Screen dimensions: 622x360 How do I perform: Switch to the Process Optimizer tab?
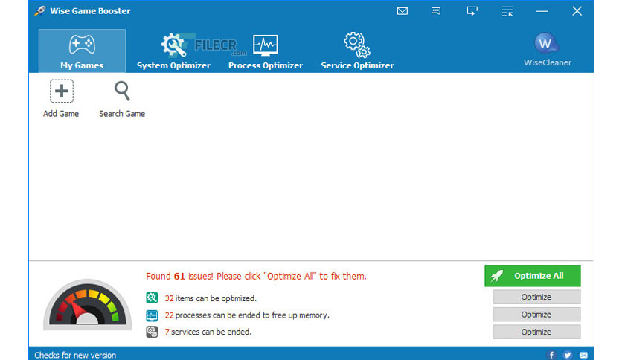(x=266, y=51)
